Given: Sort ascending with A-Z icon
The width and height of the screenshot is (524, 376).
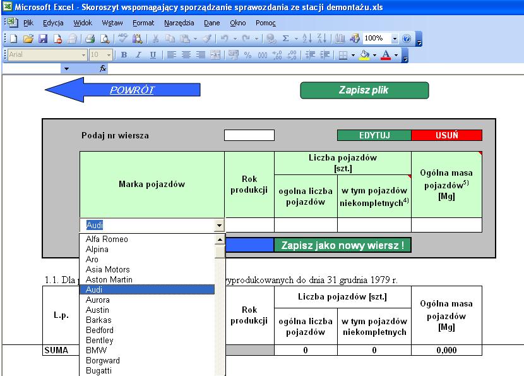Looking at the screenshot, I should 307,39.
